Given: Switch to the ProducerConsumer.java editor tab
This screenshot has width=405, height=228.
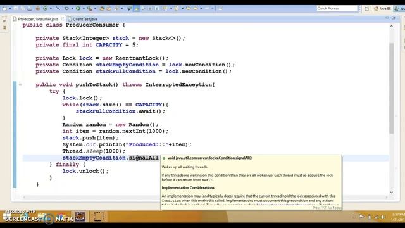Looking at the screenshot, I should 38,19.
